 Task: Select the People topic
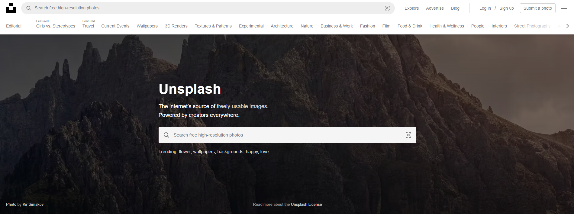tap(478, 26)
